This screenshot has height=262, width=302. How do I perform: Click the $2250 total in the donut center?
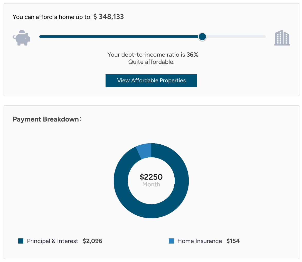(151, 177)
